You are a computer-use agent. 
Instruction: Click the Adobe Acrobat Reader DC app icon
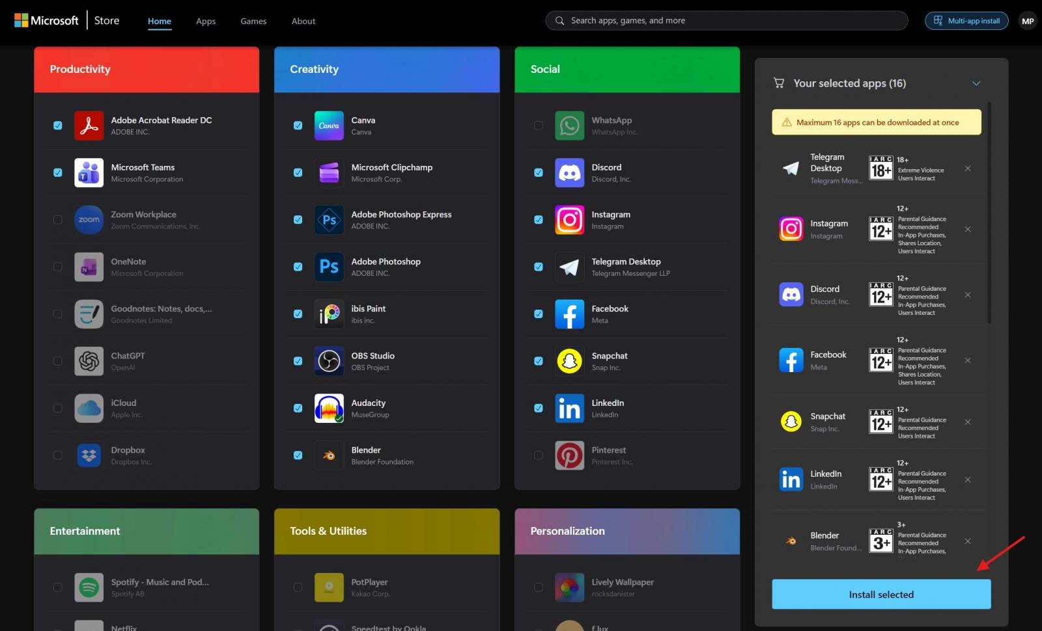[x=89, y=125]
